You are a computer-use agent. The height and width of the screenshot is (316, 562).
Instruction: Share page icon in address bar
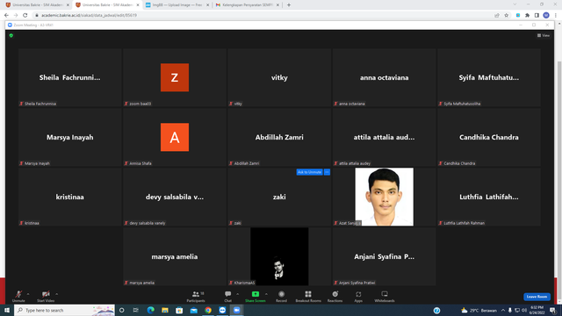point(497,16)
